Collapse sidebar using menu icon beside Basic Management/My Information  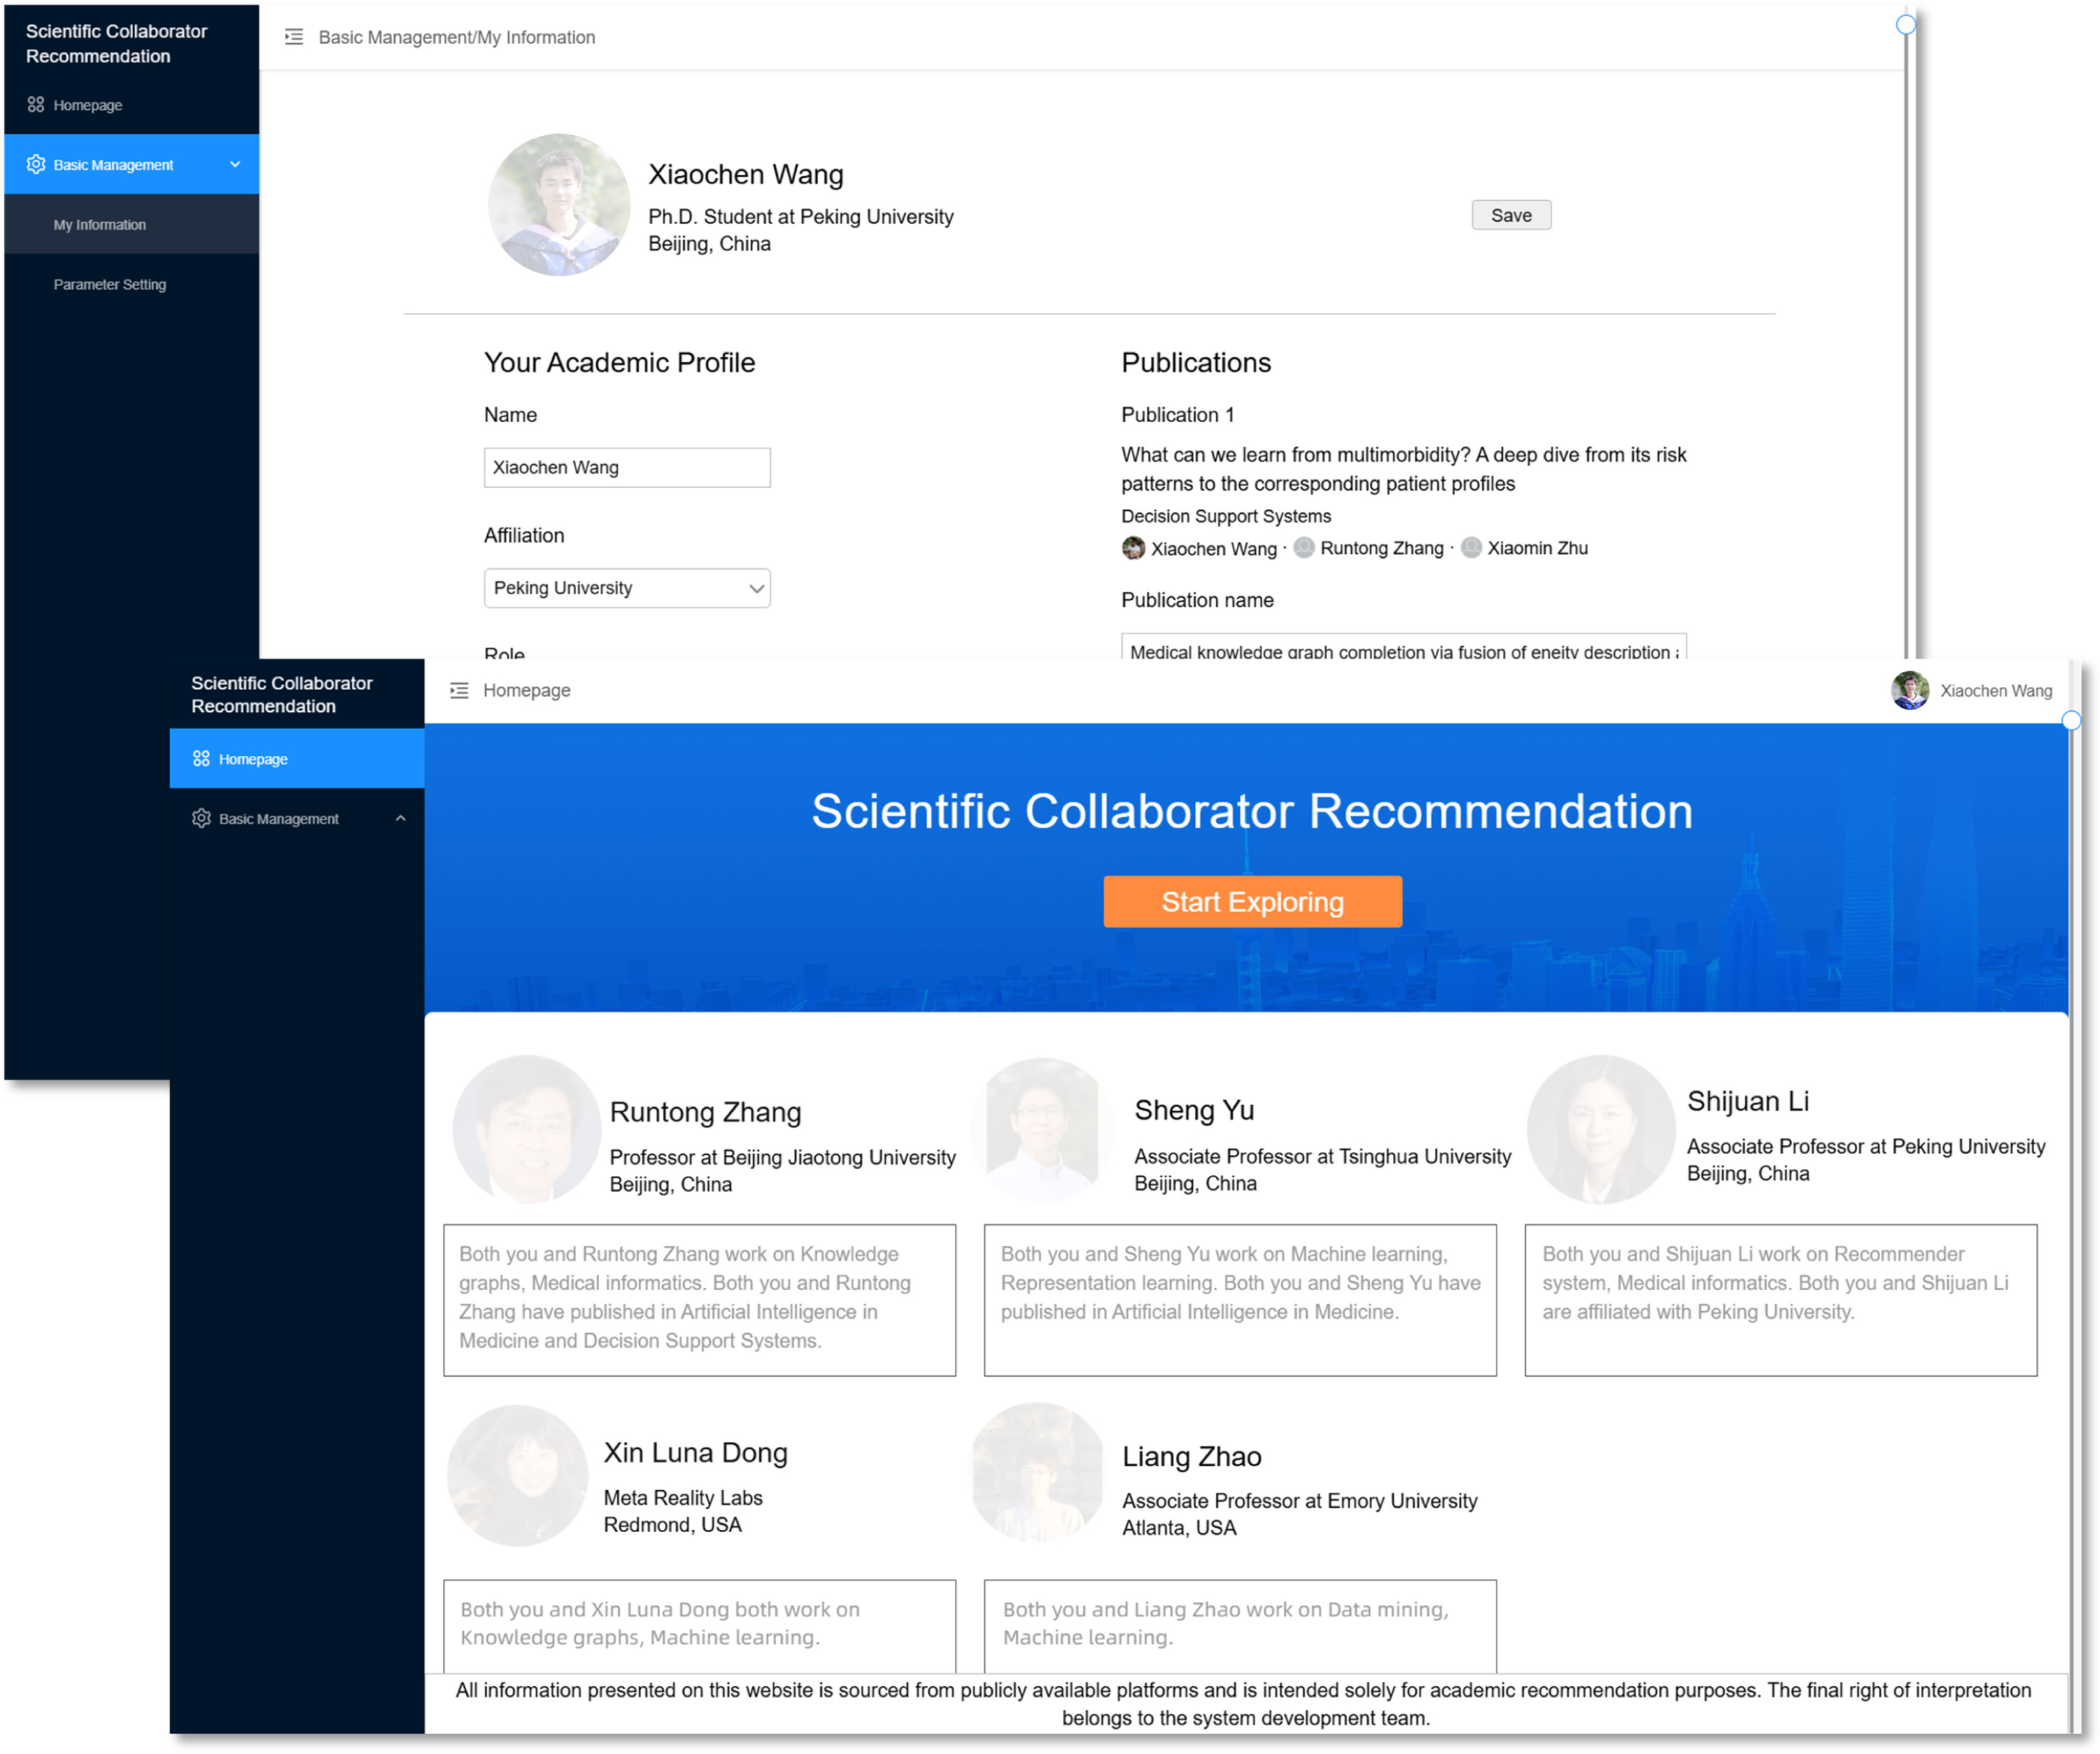pyautogui.click(x=293, y=37)
